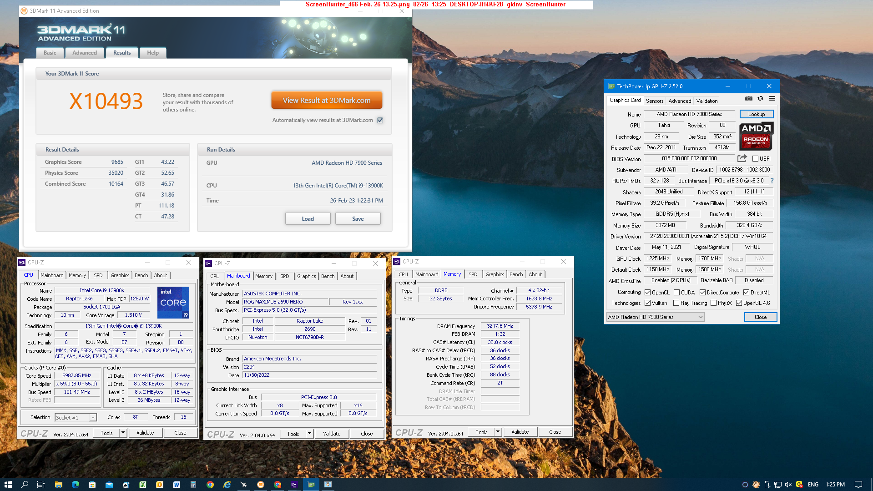Click the Intel Core i9 logo in CPU-Z
This screenshot has width=873, height=491.
173,302
